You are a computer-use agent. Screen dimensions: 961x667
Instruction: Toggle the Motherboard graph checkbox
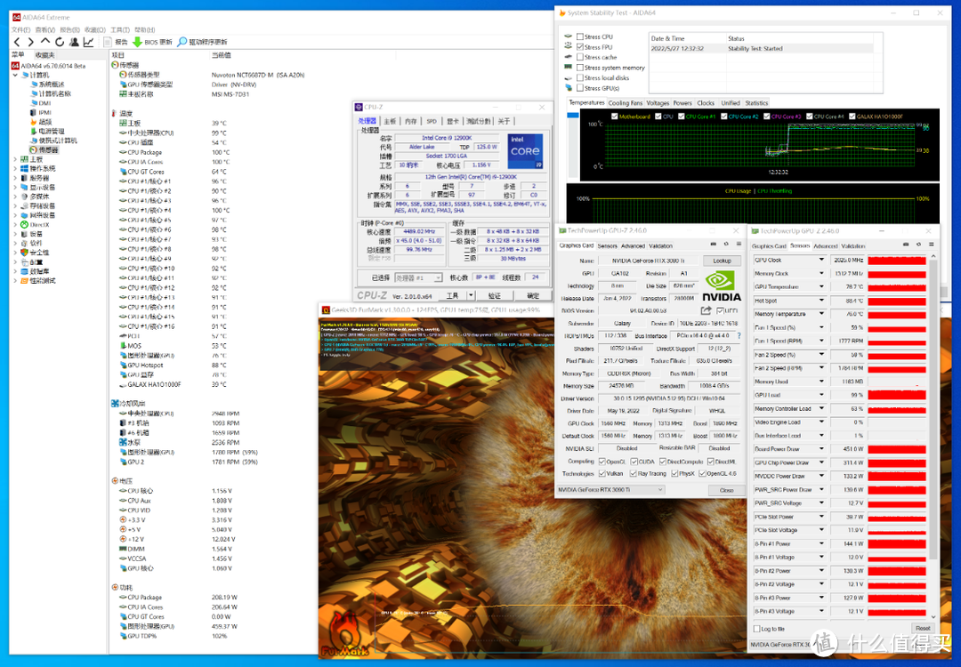point(614,117)
